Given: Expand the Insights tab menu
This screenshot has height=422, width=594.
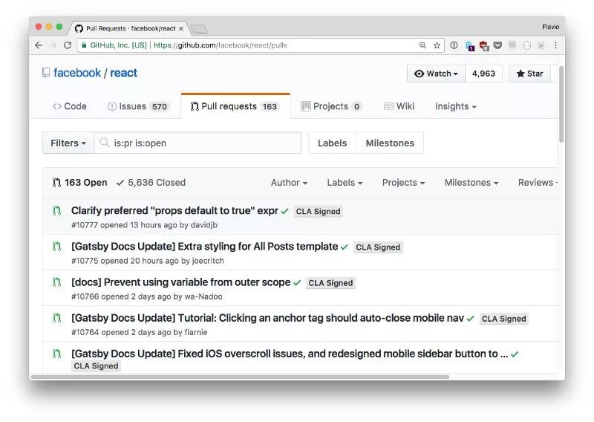Looking at the screenshot, I should point(455,106).
